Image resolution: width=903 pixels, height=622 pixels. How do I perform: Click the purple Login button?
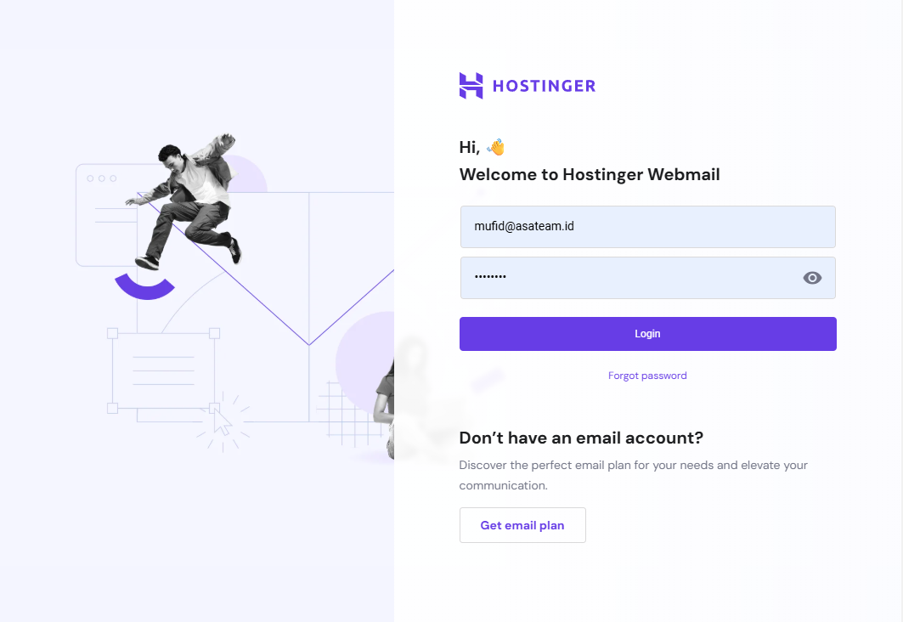[x=648, y=334]
